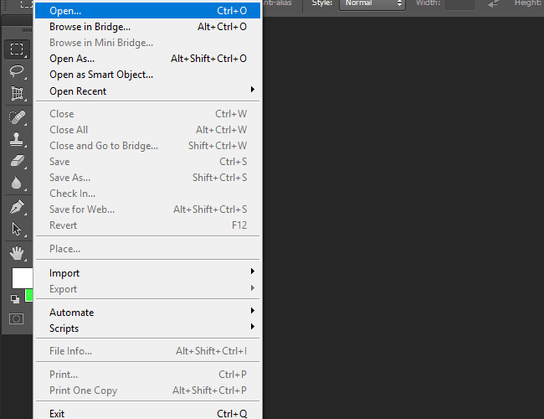
Task: Open the Style dropdown showing Normal
Action: tap(372, 3)
